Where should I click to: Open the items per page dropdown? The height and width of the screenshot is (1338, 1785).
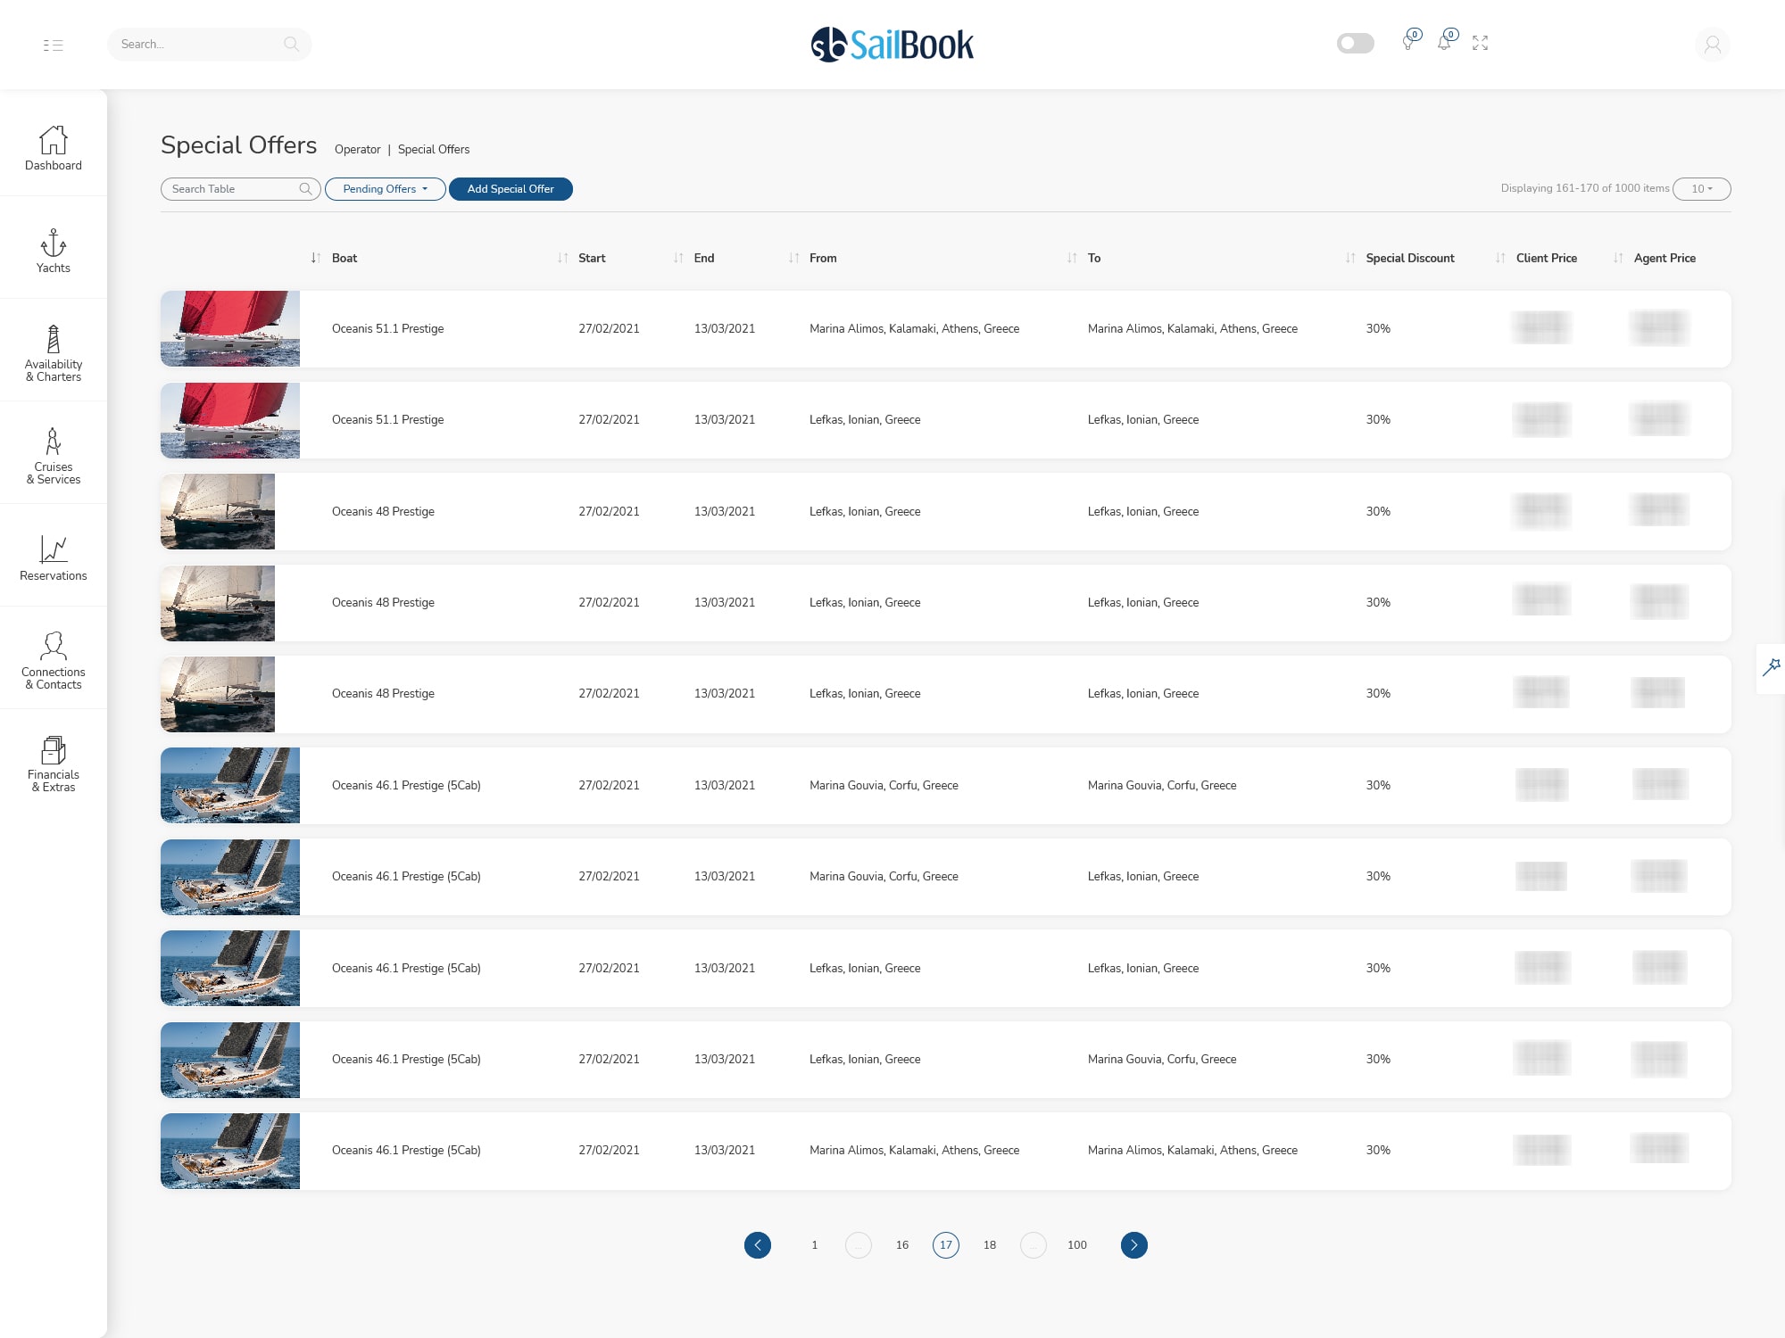pyautogui.click(x=1701, y=189)
